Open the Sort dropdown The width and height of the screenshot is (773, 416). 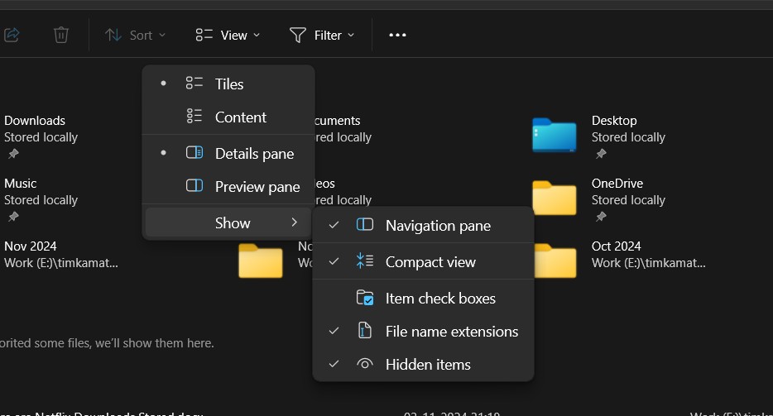tap(135, 35)
